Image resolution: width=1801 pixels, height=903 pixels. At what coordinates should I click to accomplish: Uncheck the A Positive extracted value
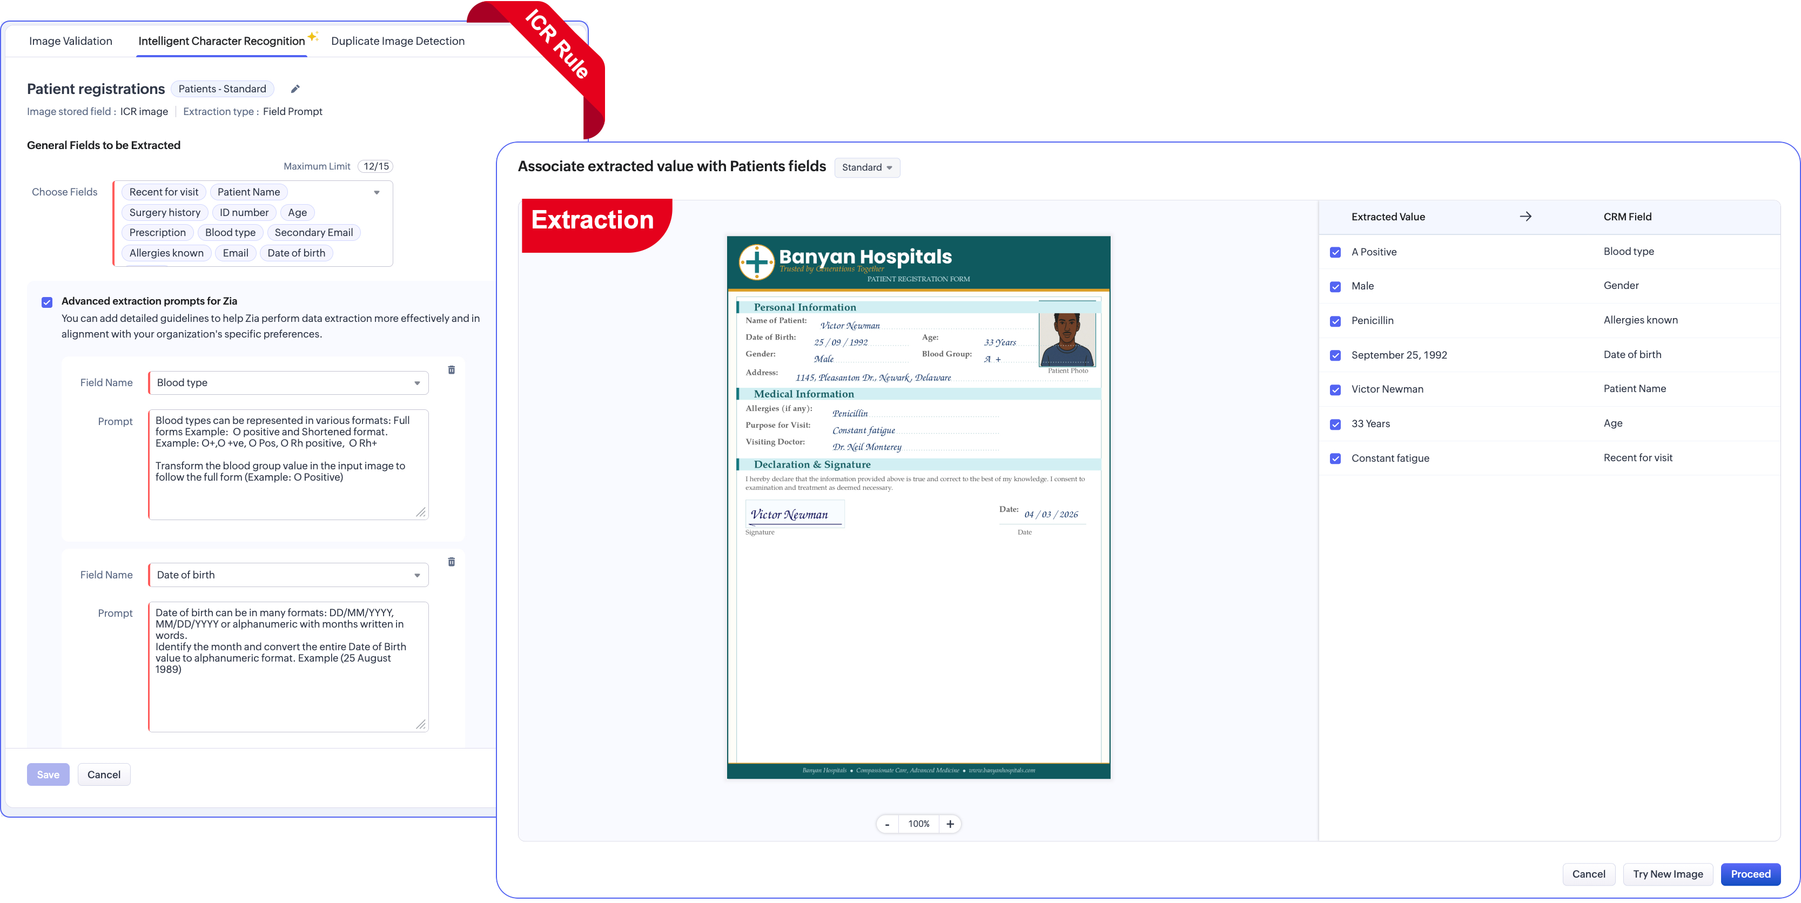pos(1335,252)
